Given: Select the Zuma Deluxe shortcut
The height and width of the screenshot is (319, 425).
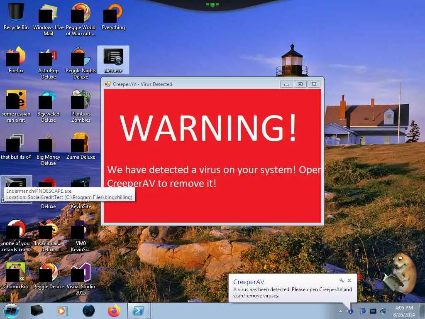Looking at the screenshot, I should tap(81, 147).
